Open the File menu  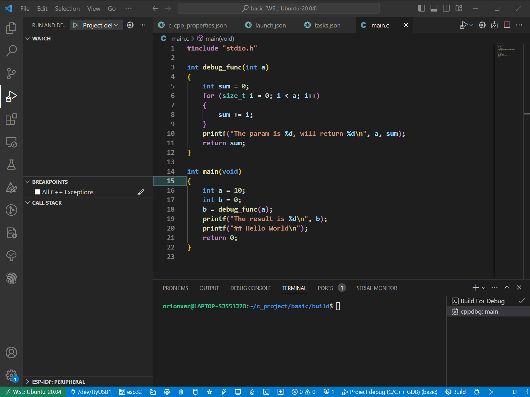pos(25,9)
